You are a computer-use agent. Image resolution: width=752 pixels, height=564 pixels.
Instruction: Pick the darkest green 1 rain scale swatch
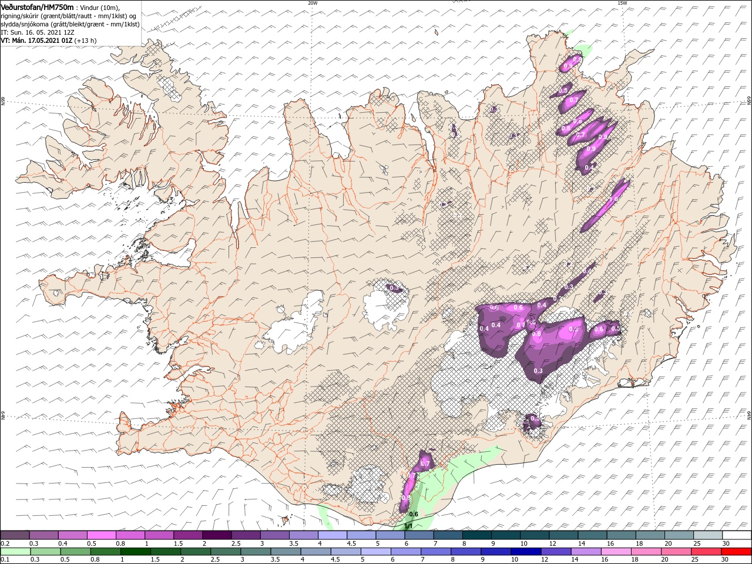pos(135,552)
